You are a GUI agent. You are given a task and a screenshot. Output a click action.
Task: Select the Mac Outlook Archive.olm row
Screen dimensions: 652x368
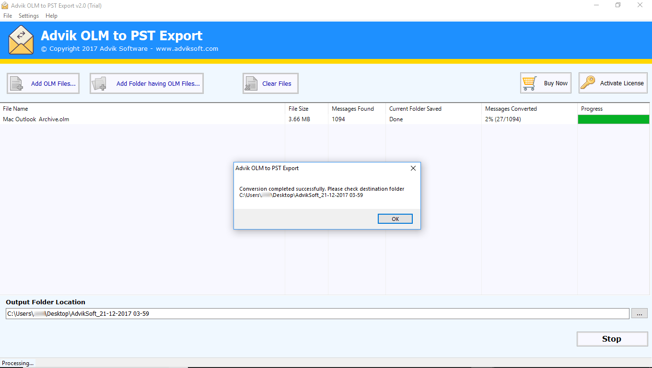click(325, 119)
